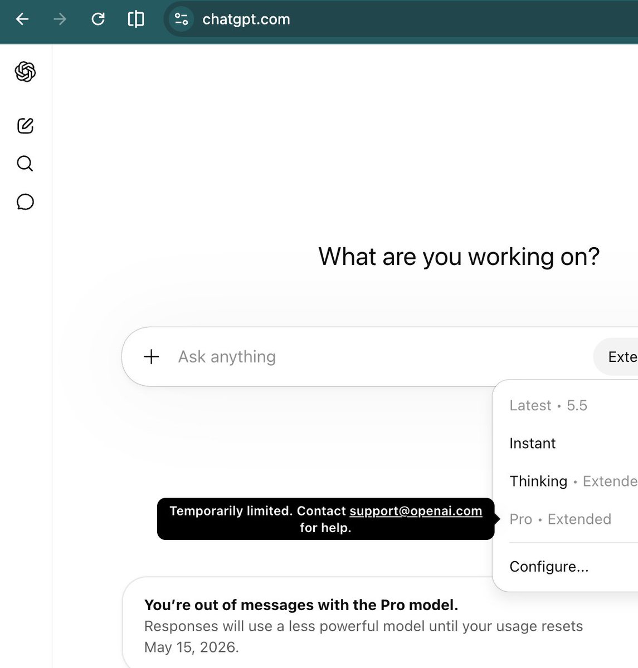The image size is (638, 668).
Task: Go back using the browser back arrow
Action: (22, 19)
